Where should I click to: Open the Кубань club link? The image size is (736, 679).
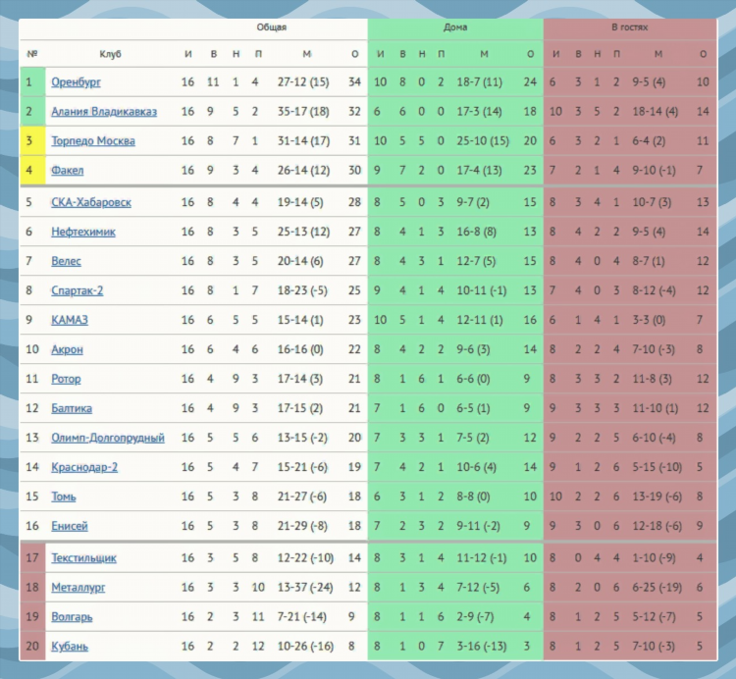70,647
